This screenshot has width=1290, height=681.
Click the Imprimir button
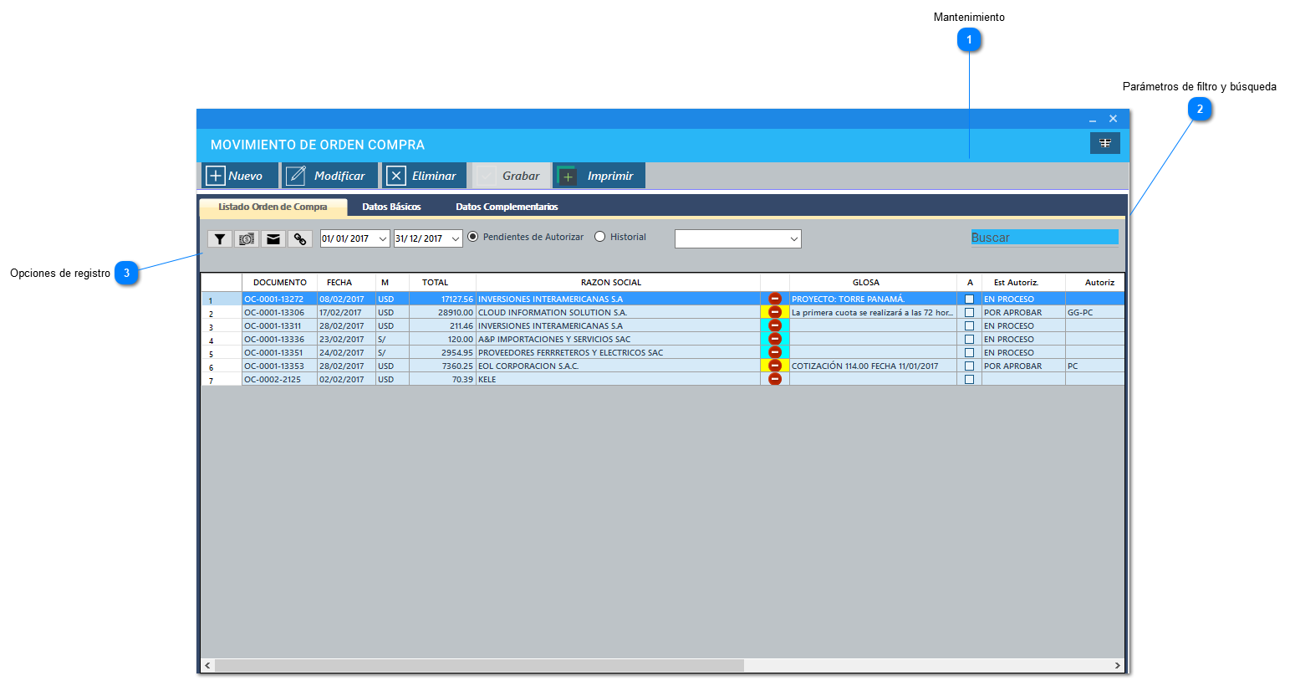pyautogui.click(x=599, y=176)
